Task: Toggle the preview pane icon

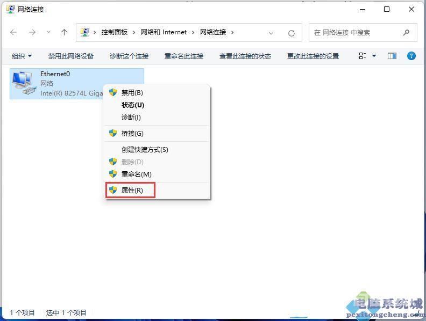Action: click(x=392, y=56)
